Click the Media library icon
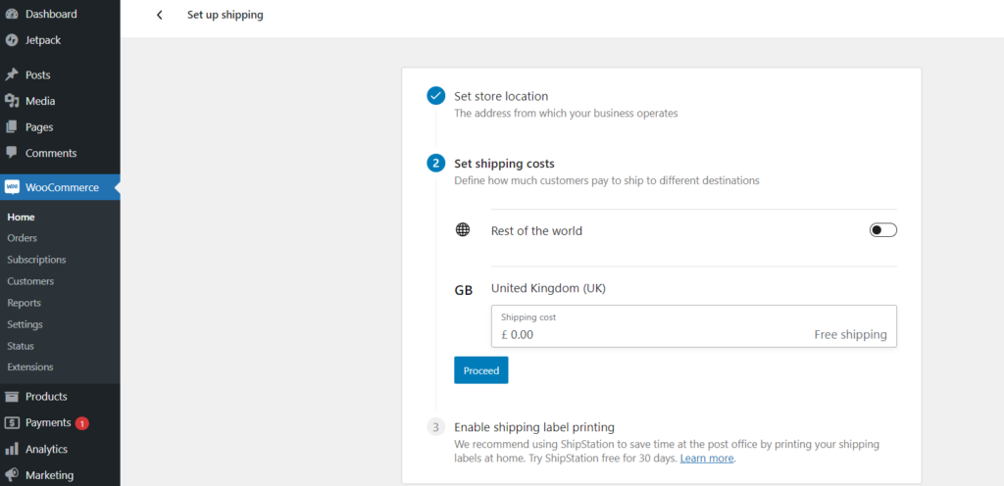 (12, 101)
